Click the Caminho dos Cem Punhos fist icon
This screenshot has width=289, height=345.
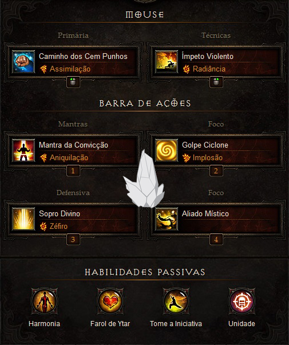[x=23, y=62]
